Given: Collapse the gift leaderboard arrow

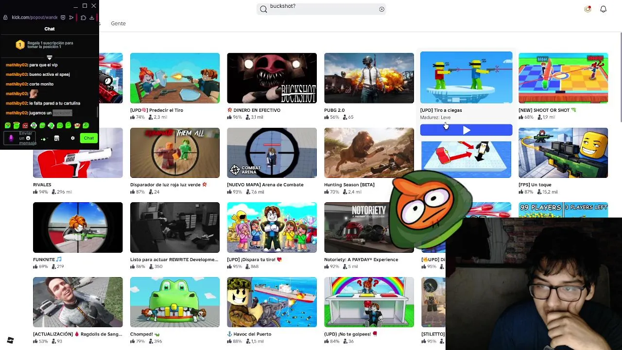Looking at the screenshot, I should click(49, 57).
